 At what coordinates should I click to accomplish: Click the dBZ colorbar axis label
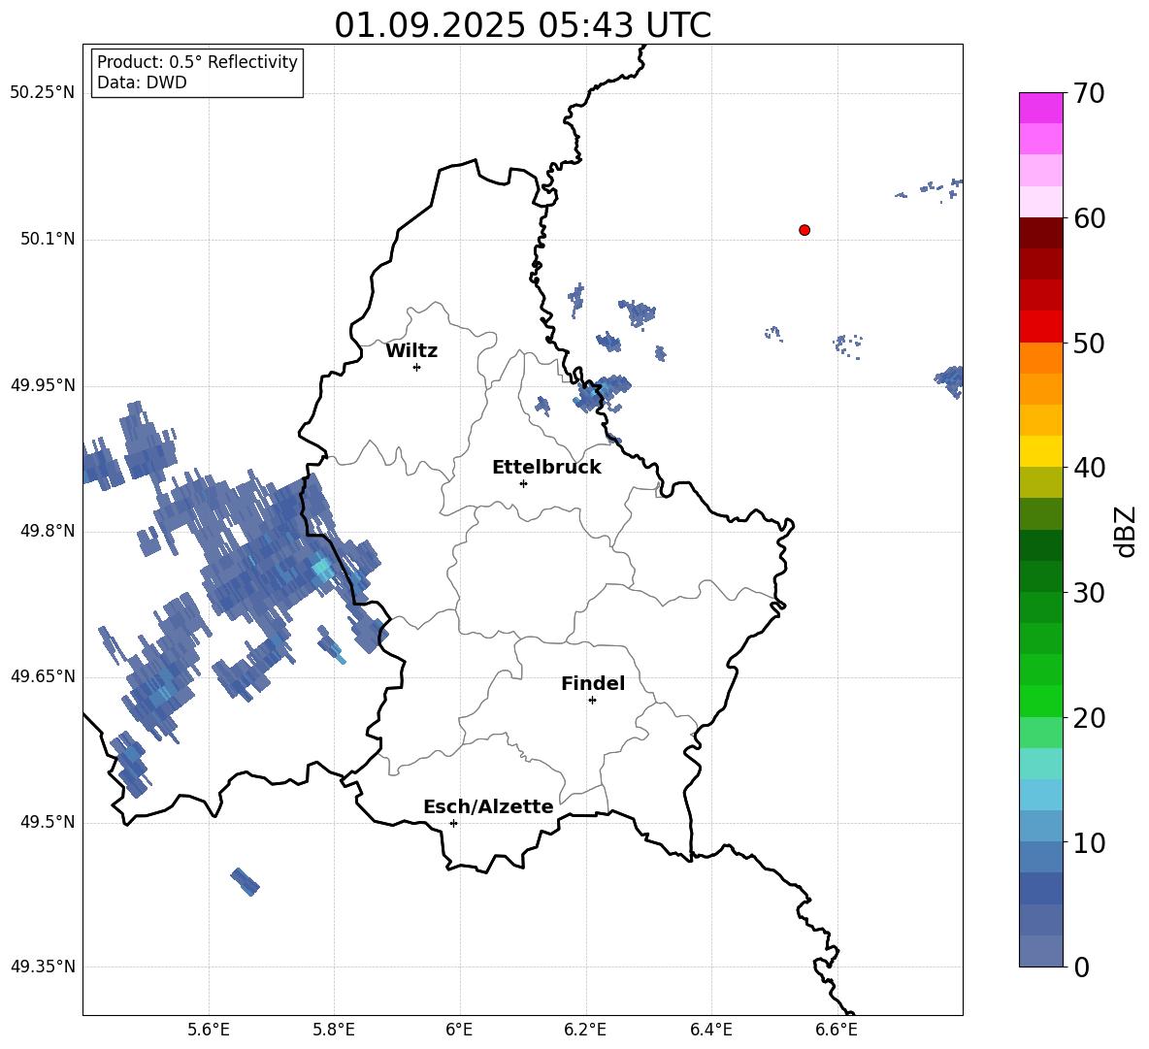point(1125,531)
